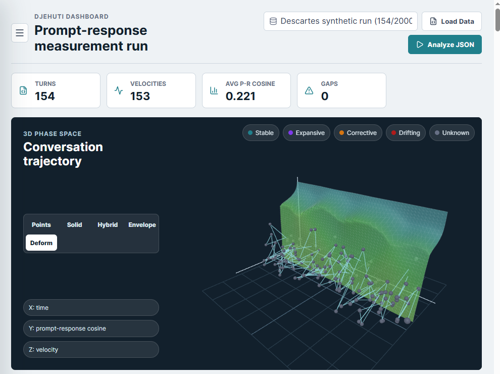Open the hamburger menu
Screen dimensions: 500x374
coord(20,33)
